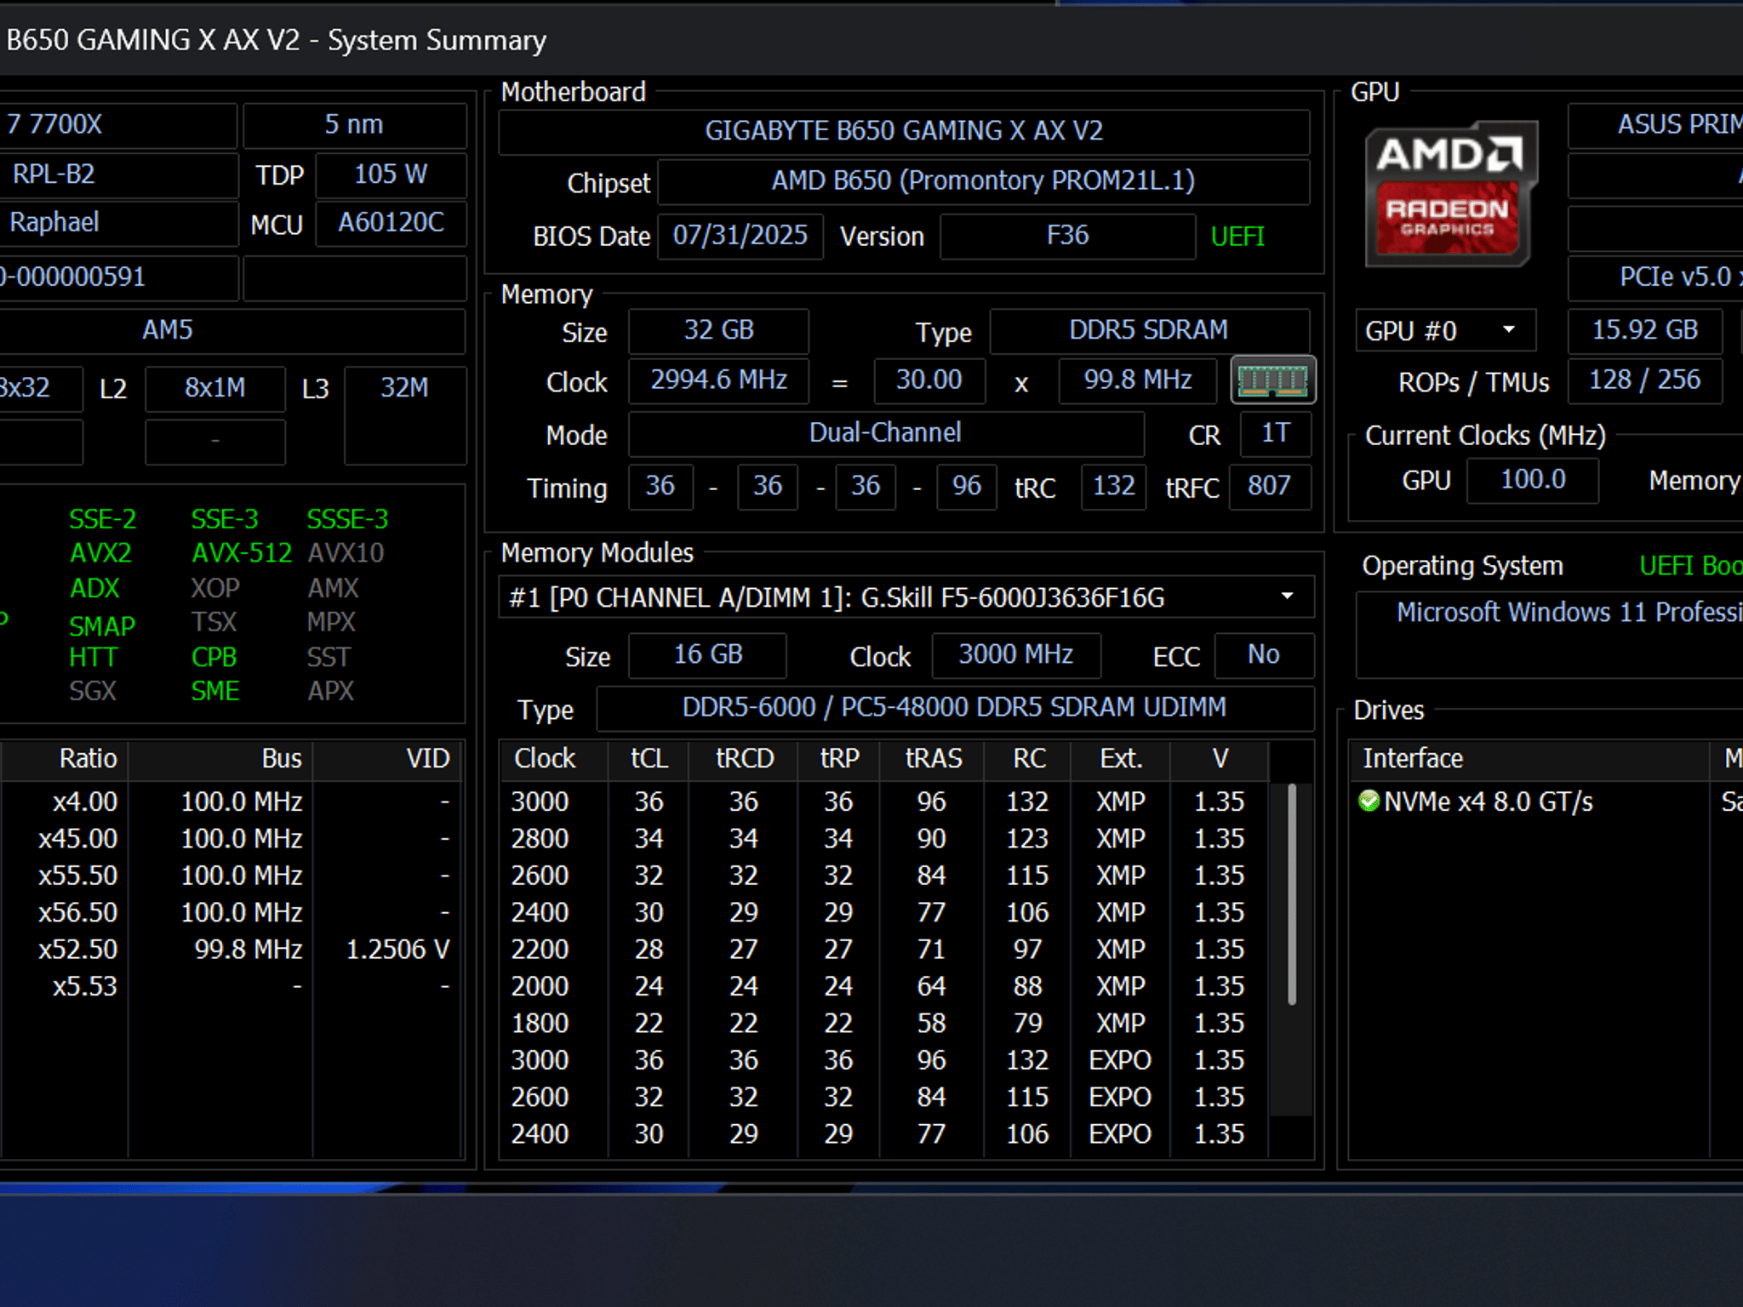Select the GIGABYTE B650 GAMING X AX V2 field
Image resolution: width=1743 pixels, height=1307 pixels.
tap(904, 131)
